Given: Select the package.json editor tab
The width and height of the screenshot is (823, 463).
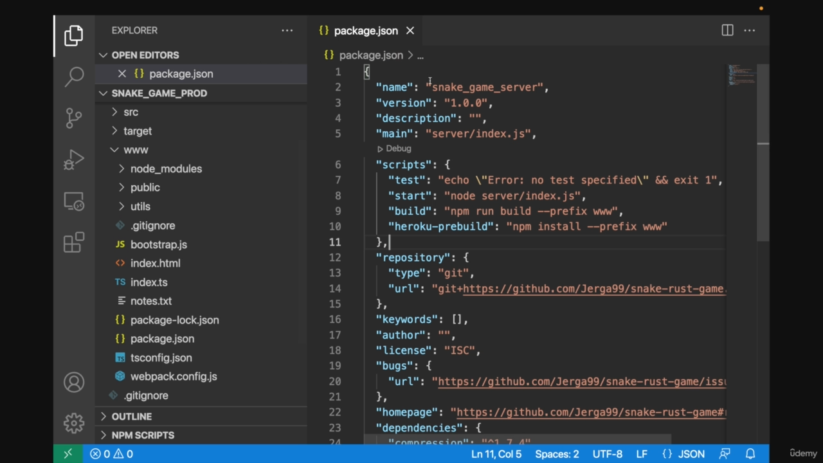Looking at the screenshot, I should (x=365, y=31).
